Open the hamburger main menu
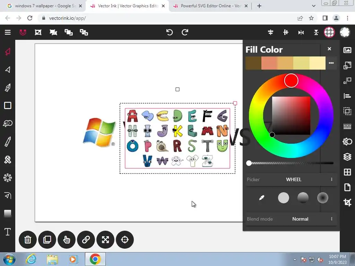The image size is (355, 266). [8, 32]
